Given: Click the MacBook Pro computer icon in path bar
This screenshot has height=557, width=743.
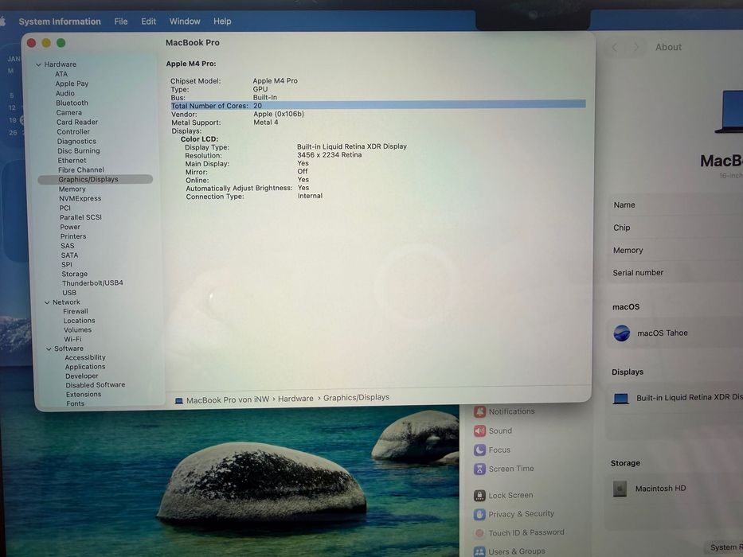Looking at the screenshot, I should (x=179, y=401).
